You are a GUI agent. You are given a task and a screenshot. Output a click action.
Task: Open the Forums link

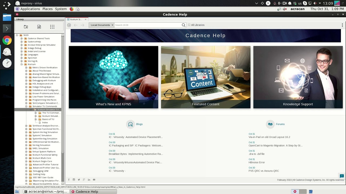coord(280,124)
